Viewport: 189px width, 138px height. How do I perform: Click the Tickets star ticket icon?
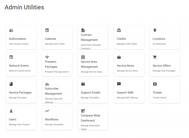pyautogui.click(x=155, y=84)
